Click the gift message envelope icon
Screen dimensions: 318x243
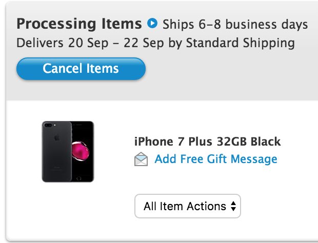[141, 159]
